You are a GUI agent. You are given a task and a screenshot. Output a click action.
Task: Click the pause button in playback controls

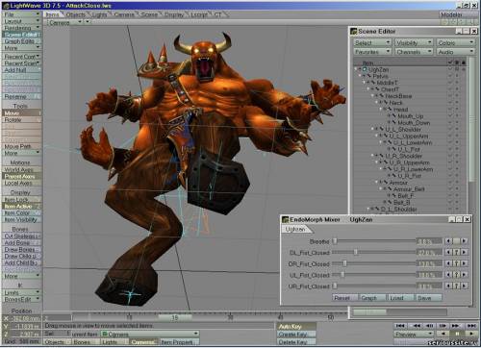click(x=458, y=334)
